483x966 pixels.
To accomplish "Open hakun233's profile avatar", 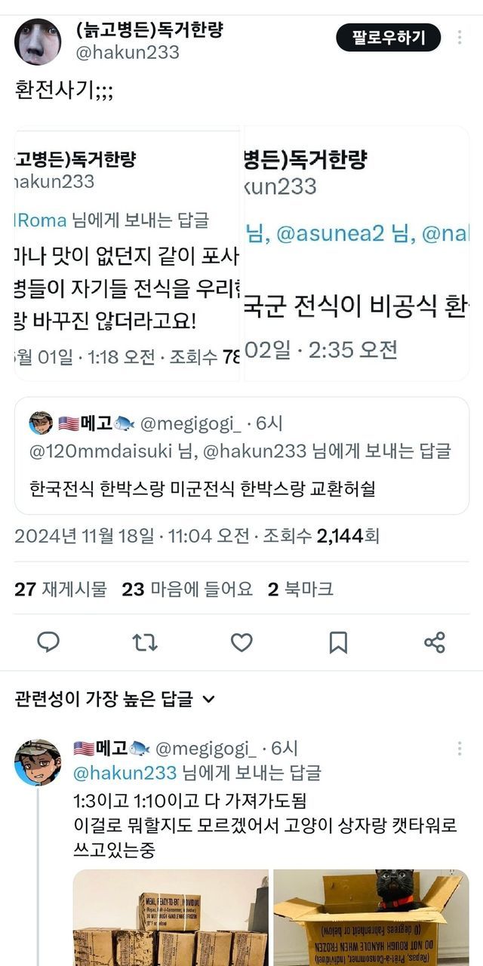I will click(x=38, y=42).
